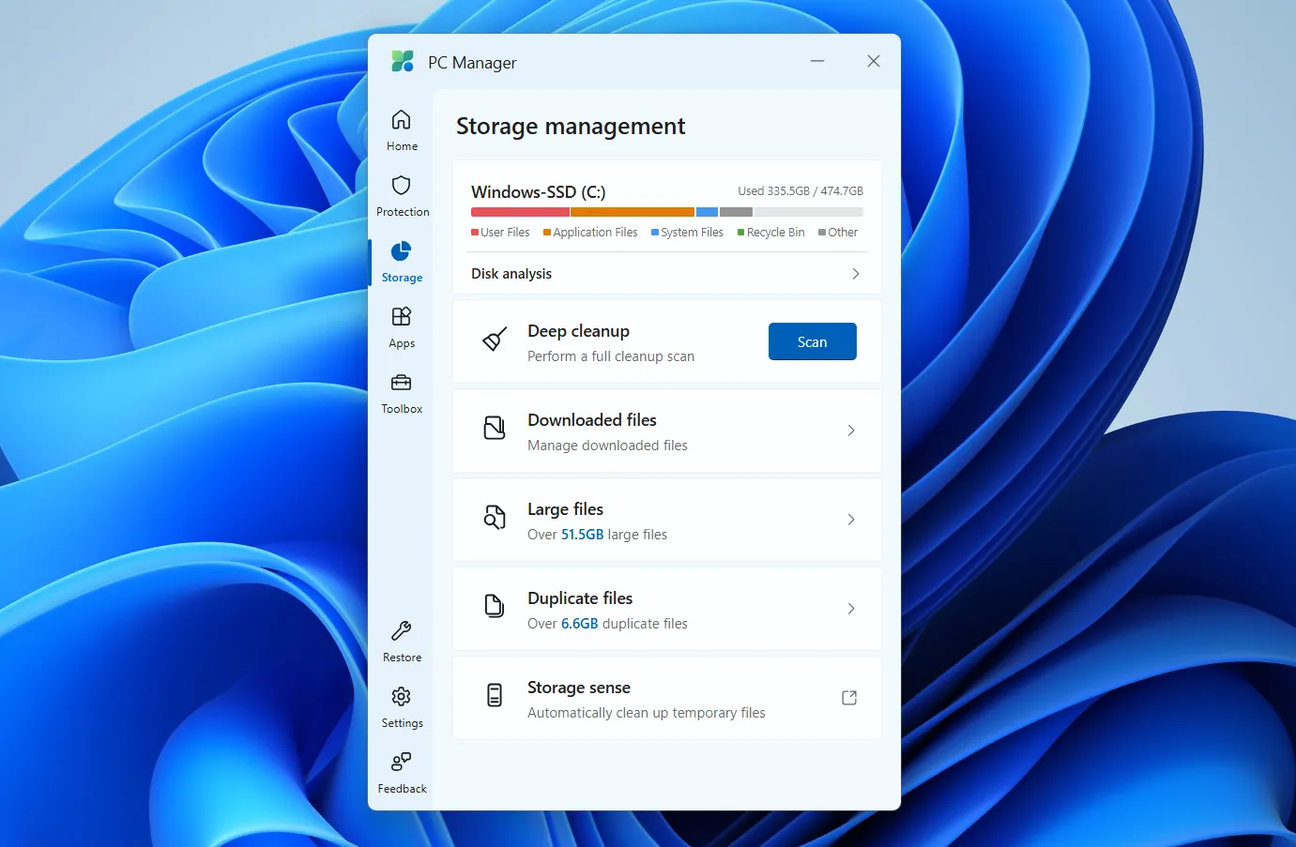This screenshot has height=847, width=1296.
Task: Open the Downloaded files chevron
Action: click(851, 431)
